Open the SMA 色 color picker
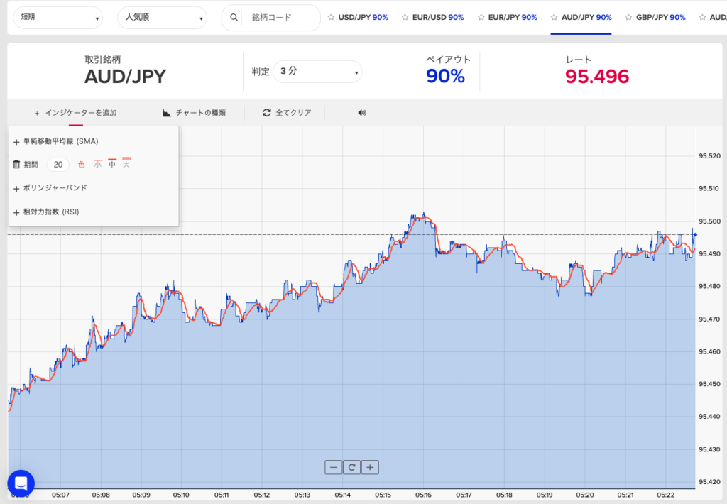This screenshot has width=727, height=504. [81, 165]
